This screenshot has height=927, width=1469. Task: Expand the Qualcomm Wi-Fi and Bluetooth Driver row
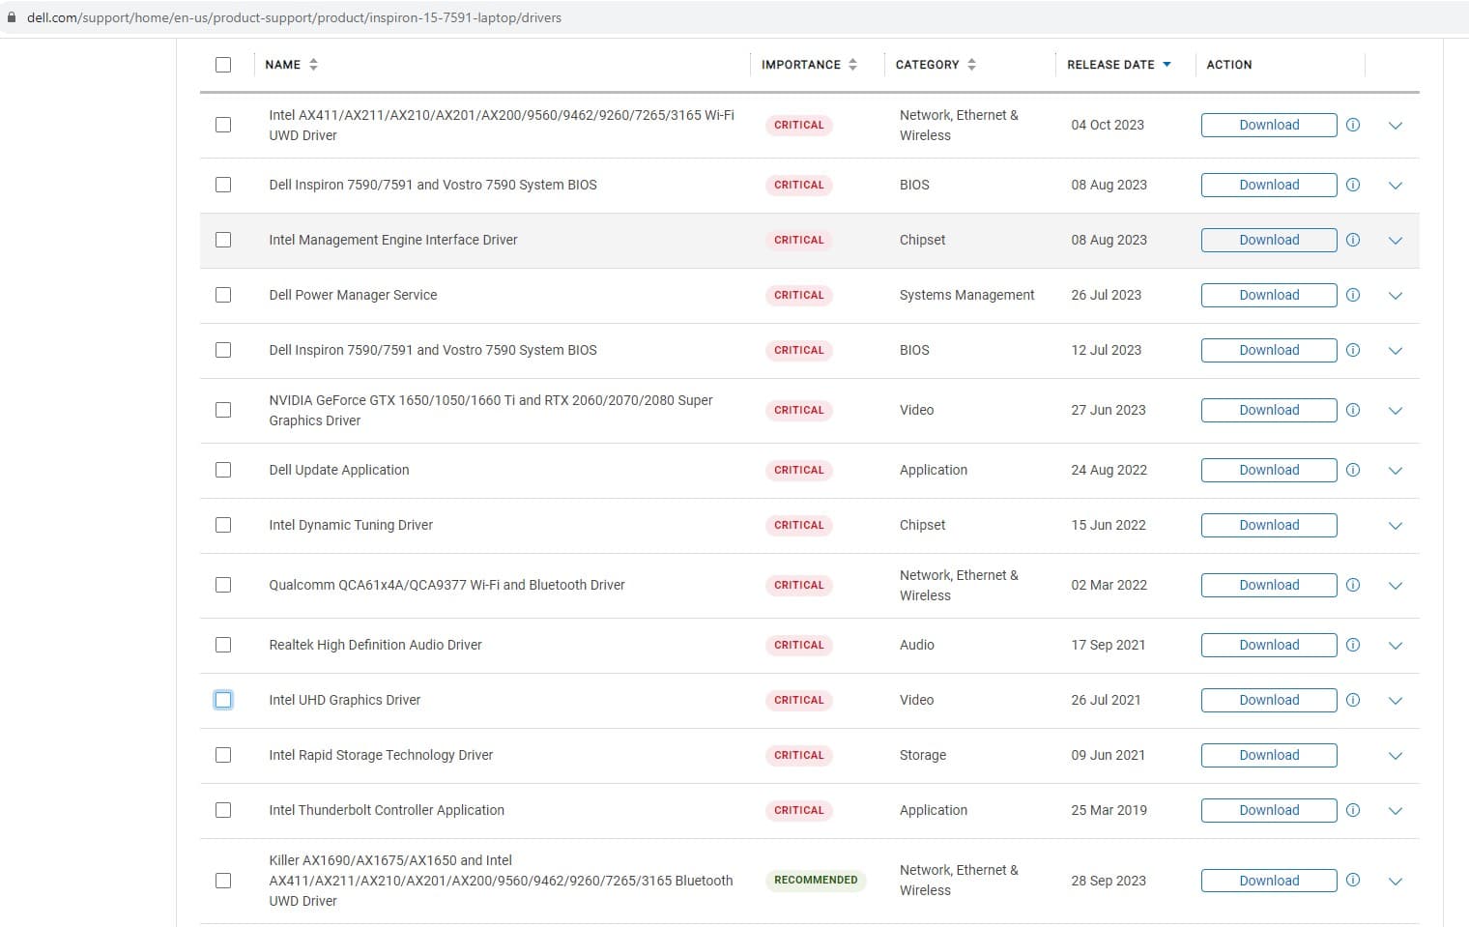click(1395, 586)
